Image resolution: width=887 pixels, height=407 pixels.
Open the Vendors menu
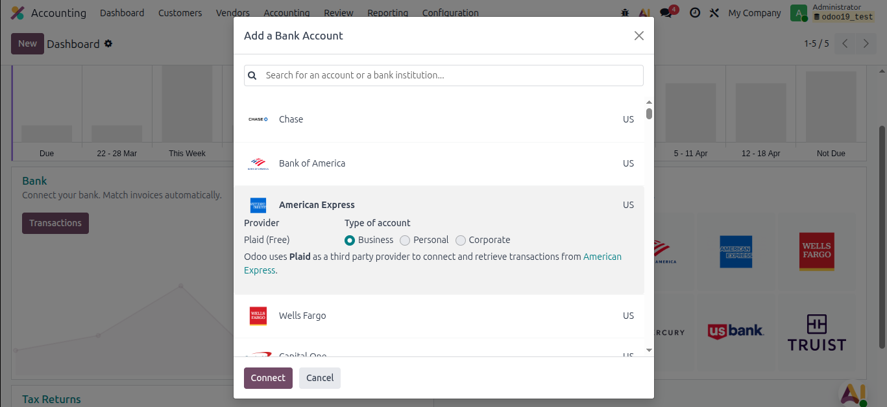pos(233,13)
